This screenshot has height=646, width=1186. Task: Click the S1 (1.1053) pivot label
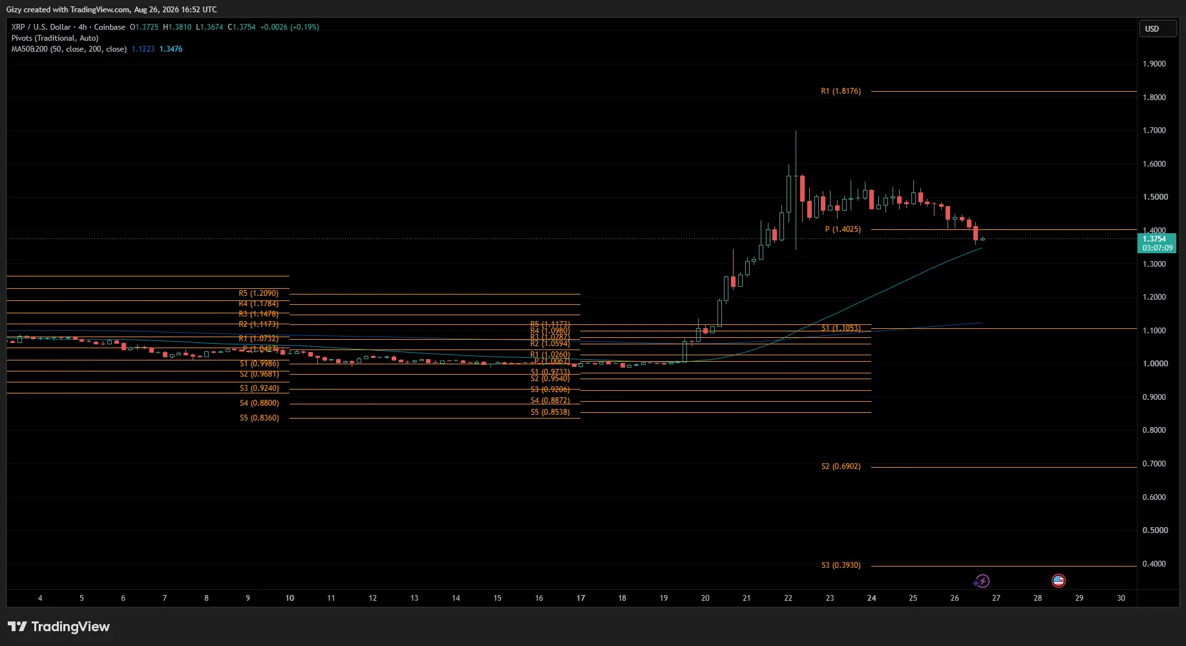tap(841, 328)
